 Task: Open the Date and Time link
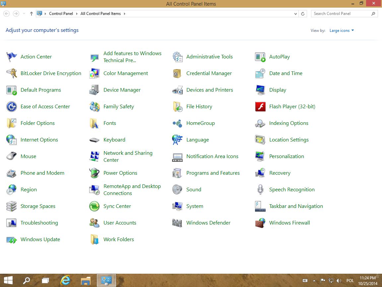[x=286, y=73]
